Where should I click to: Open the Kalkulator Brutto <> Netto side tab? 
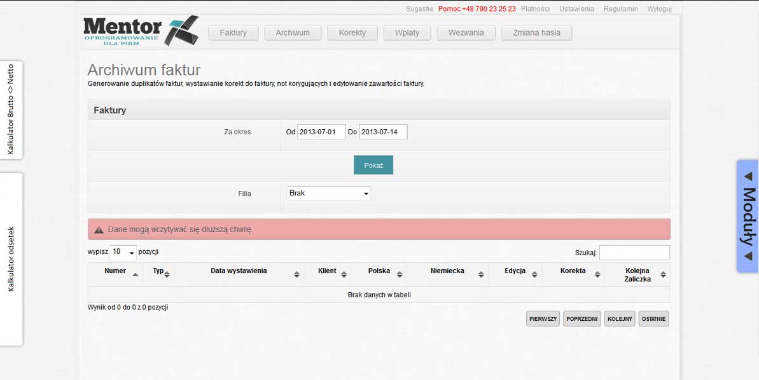click(11, 109)
